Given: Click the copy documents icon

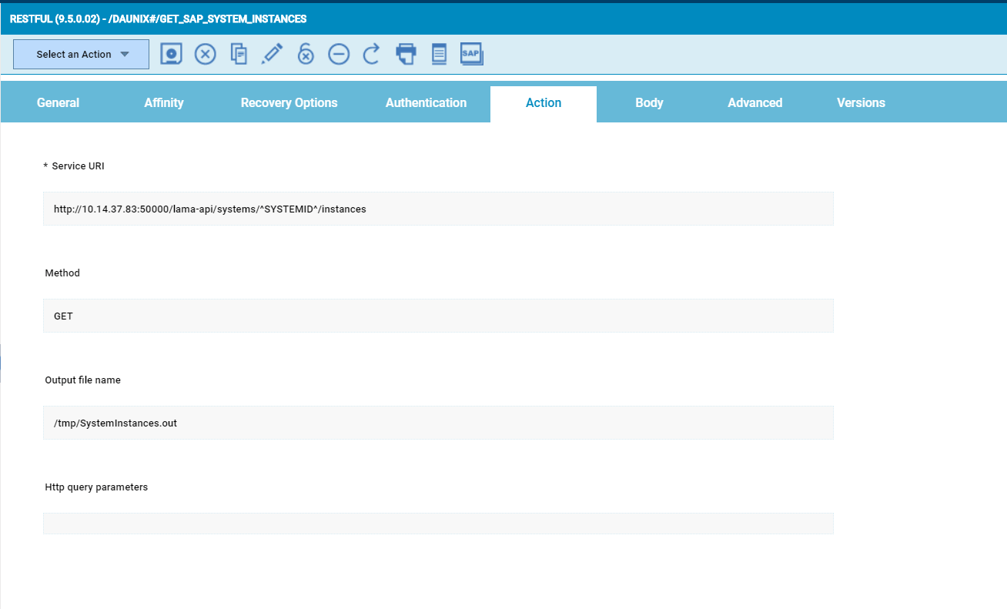Looking at the screenshot, I should pos(239,54).
